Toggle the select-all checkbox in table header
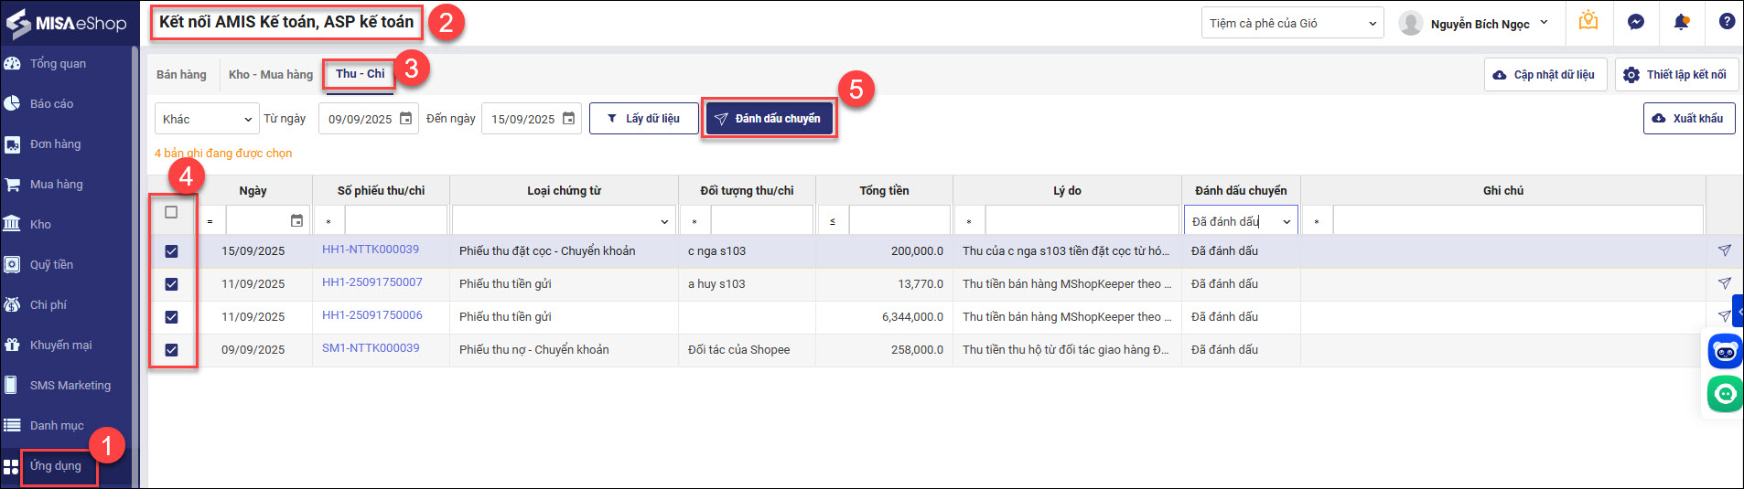 (171, 212)
